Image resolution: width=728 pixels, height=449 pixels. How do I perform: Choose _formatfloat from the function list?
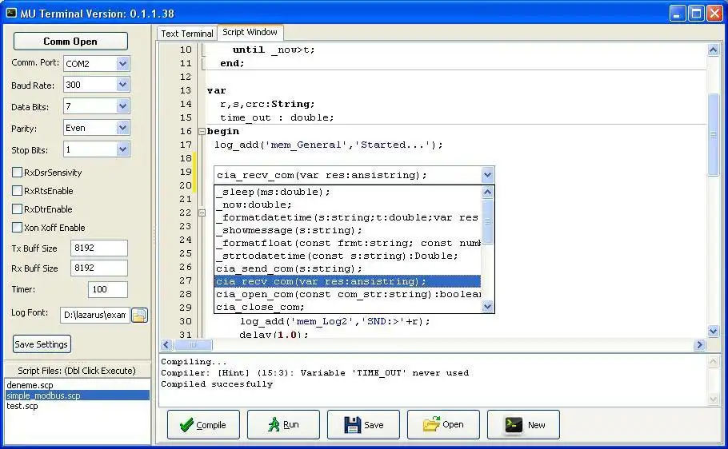click(x=348, y=243)
